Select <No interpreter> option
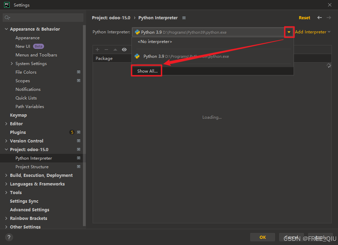The width and height of the screenshot is (338, 245). point(213,42)
